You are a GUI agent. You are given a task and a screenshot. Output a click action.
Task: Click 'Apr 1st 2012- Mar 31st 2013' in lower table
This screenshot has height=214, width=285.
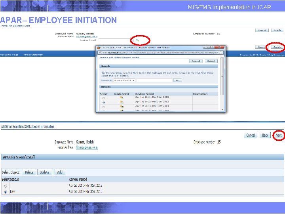(85, 191)
